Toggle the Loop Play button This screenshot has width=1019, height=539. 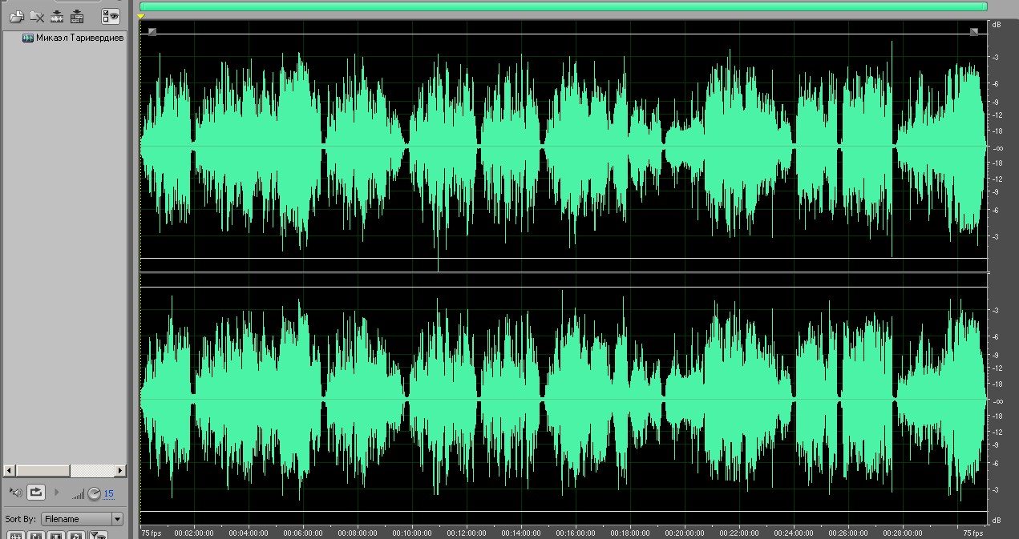36,493
